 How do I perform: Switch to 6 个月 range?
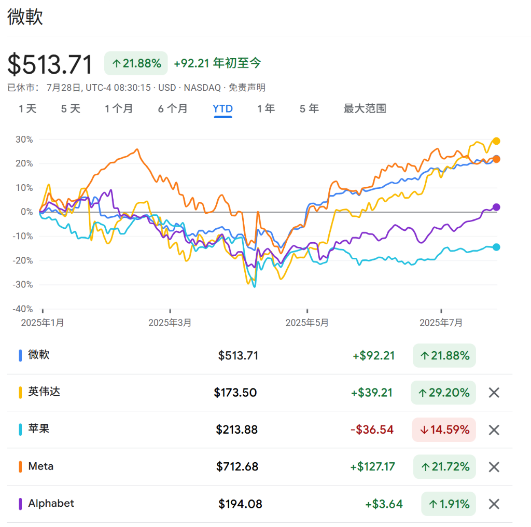[x=173, y=109]
